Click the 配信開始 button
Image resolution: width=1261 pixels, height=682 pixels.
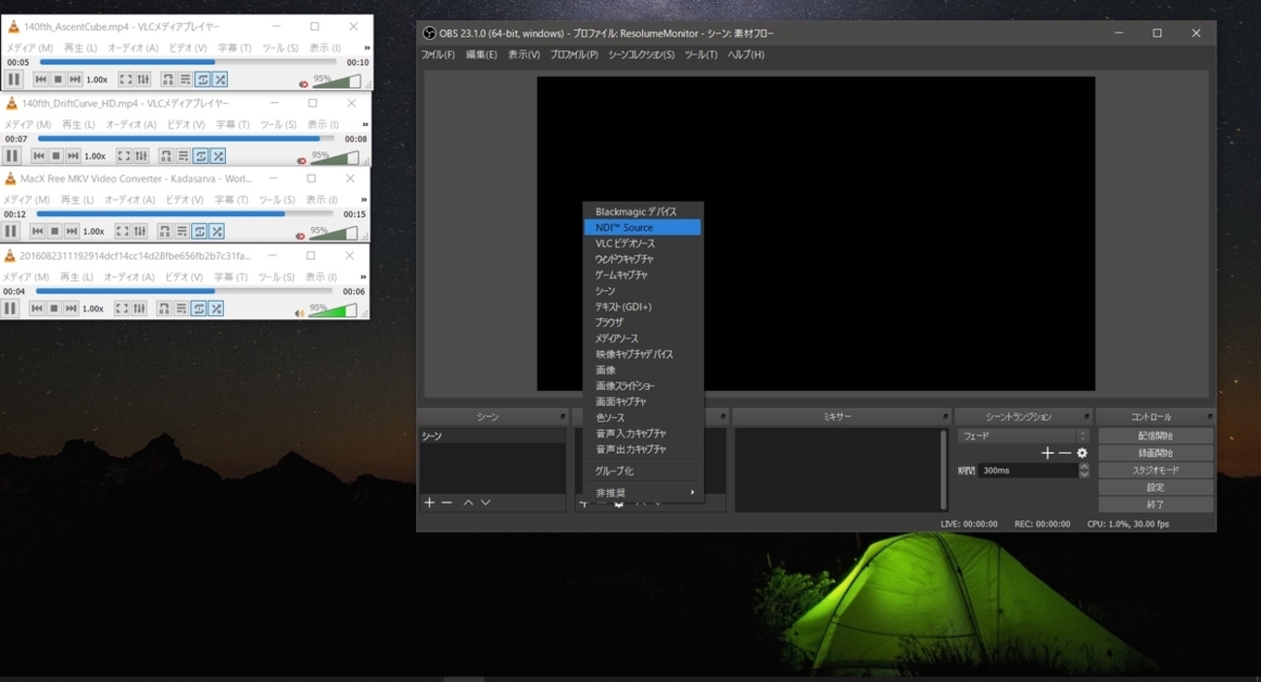[1155, 436]
